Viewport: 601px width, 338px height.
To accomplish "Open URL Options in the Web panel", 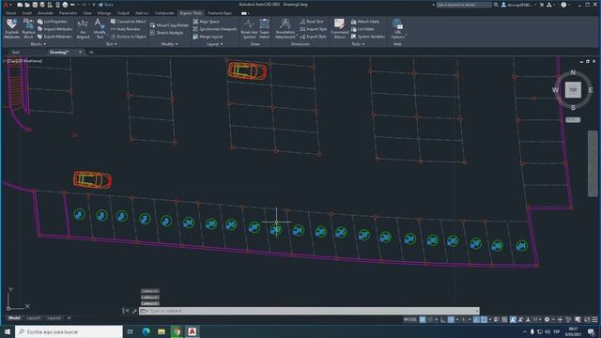I will pos(397,28).
